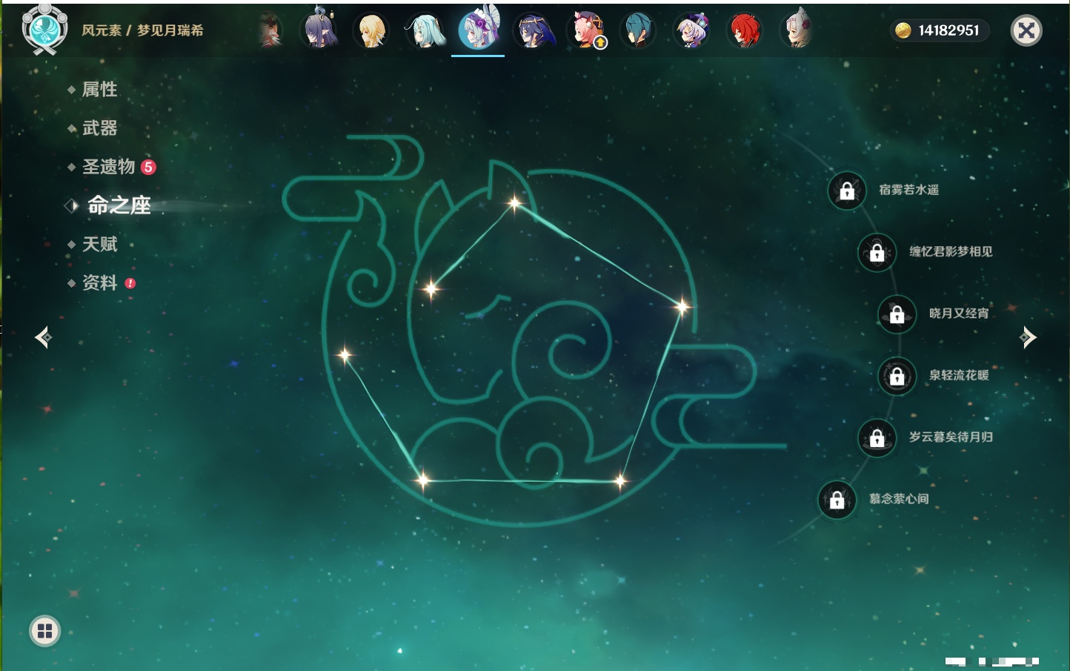The image size is (1070, 671).
Task: Select the light teal-haired character avatar
Action: click(x=425, y=30)
